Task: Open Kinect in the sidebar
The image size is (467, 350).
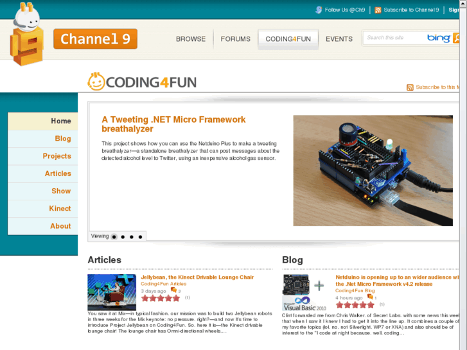Action: click(43, 209)
